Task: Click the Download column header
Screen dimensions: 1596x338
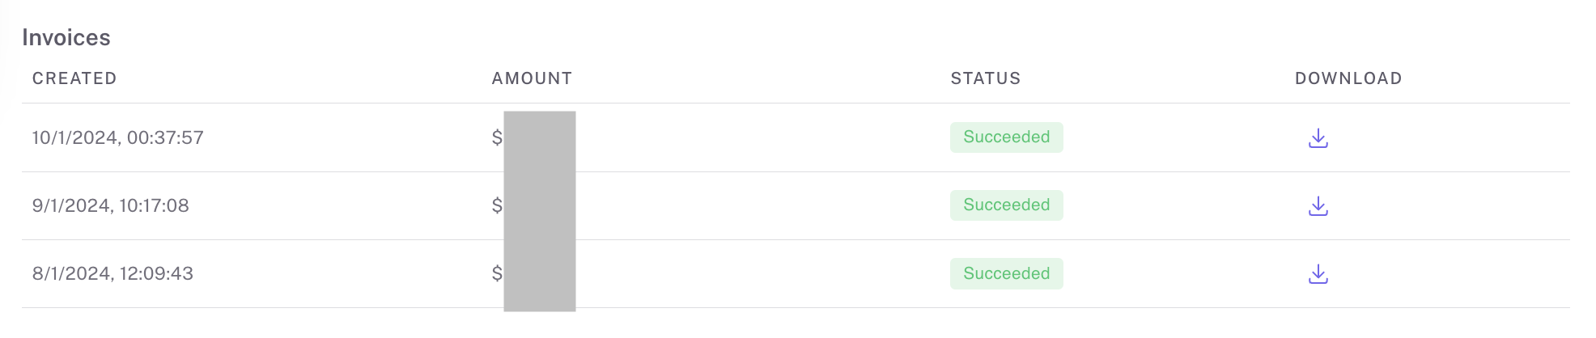Action: (1348, 78)
